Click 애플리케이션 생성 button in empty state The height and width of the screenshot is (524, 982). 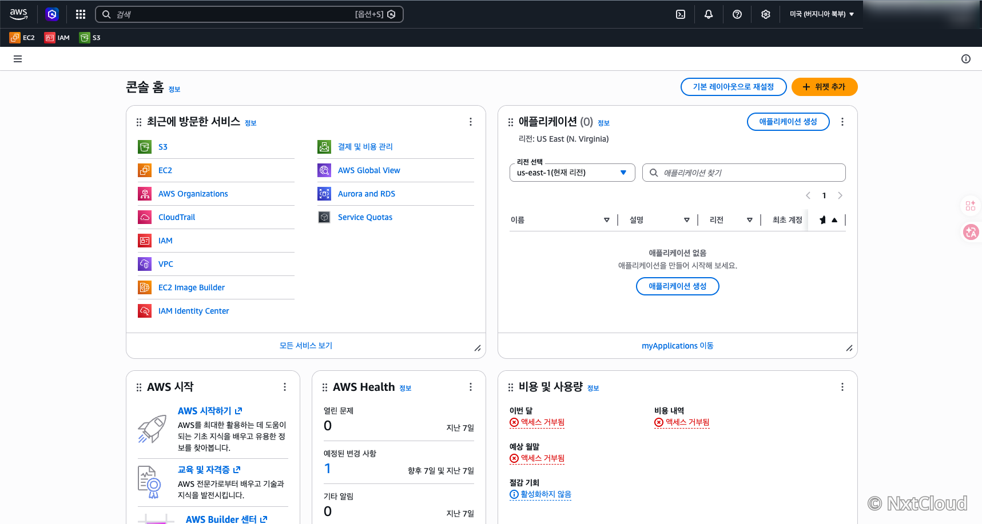tap(678, 286)
